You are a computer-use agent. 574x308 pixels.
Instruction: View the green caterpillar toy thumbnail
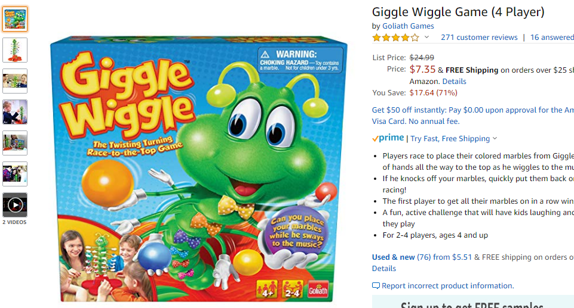(15, 50)
